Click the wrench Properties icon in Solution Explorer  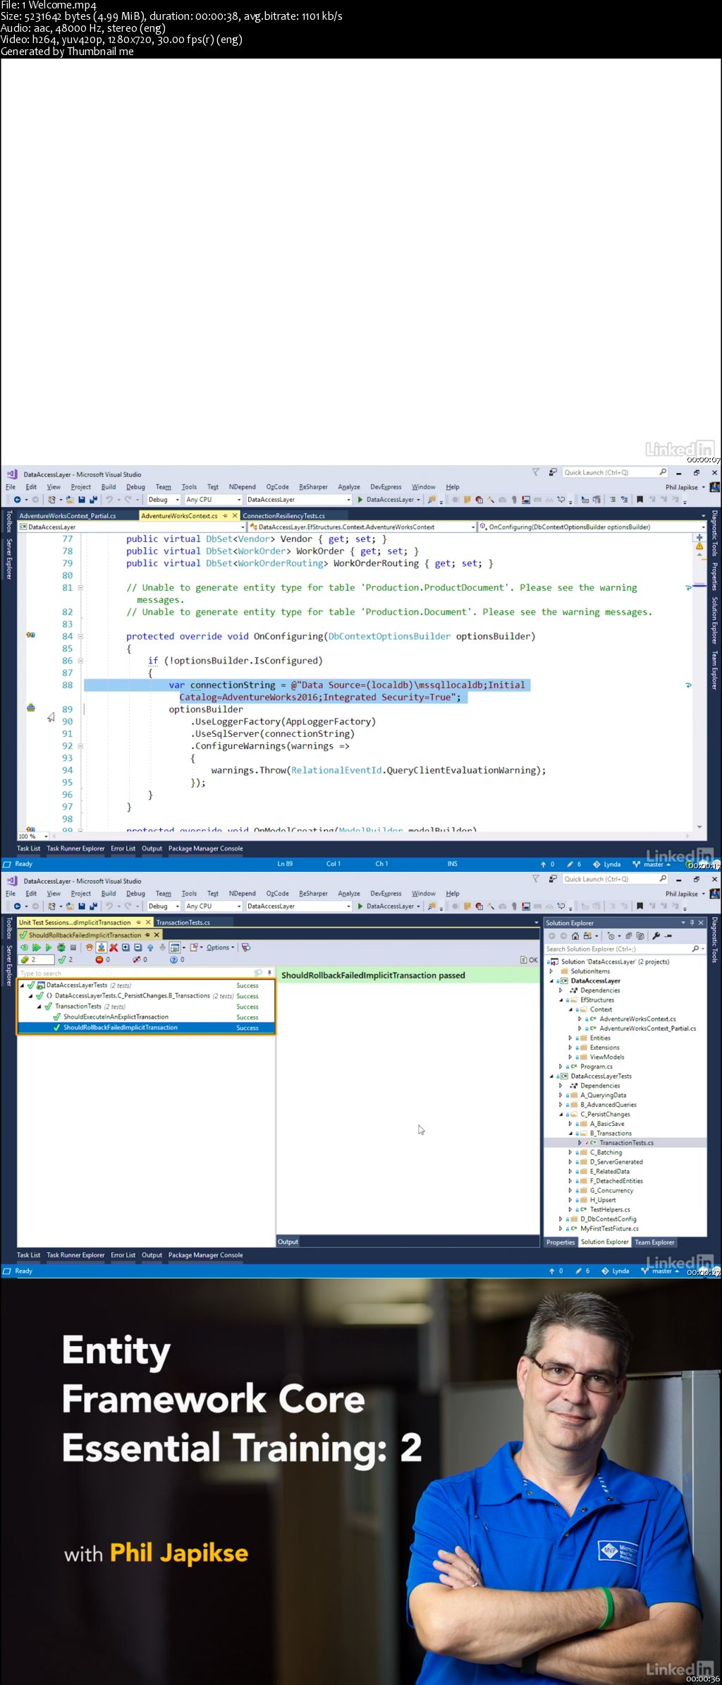[656, 935]
